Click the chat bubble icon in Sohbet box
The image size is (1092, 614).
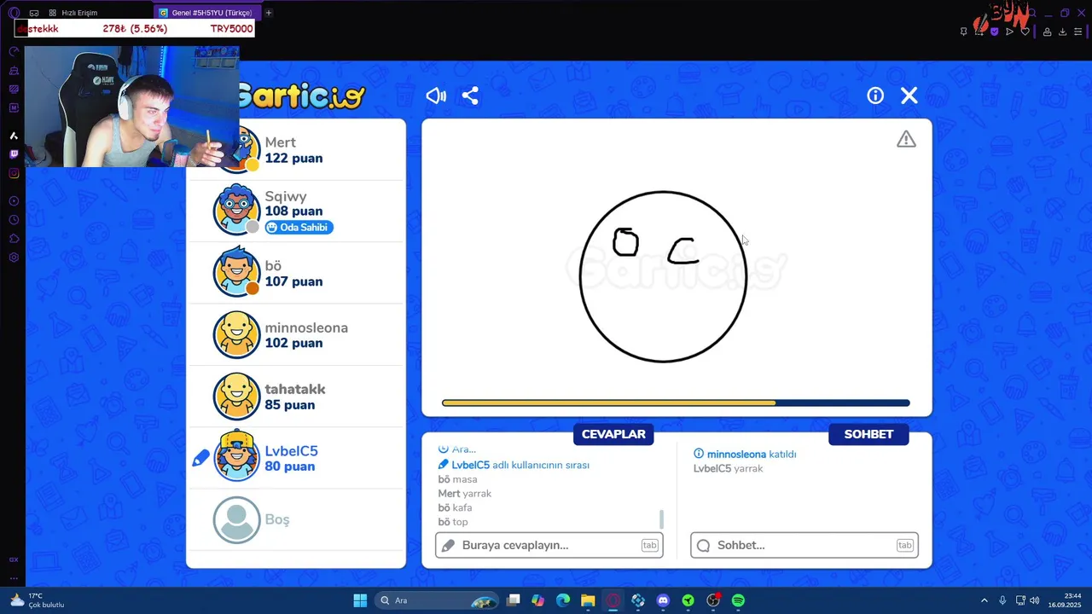tap(703, 546)
